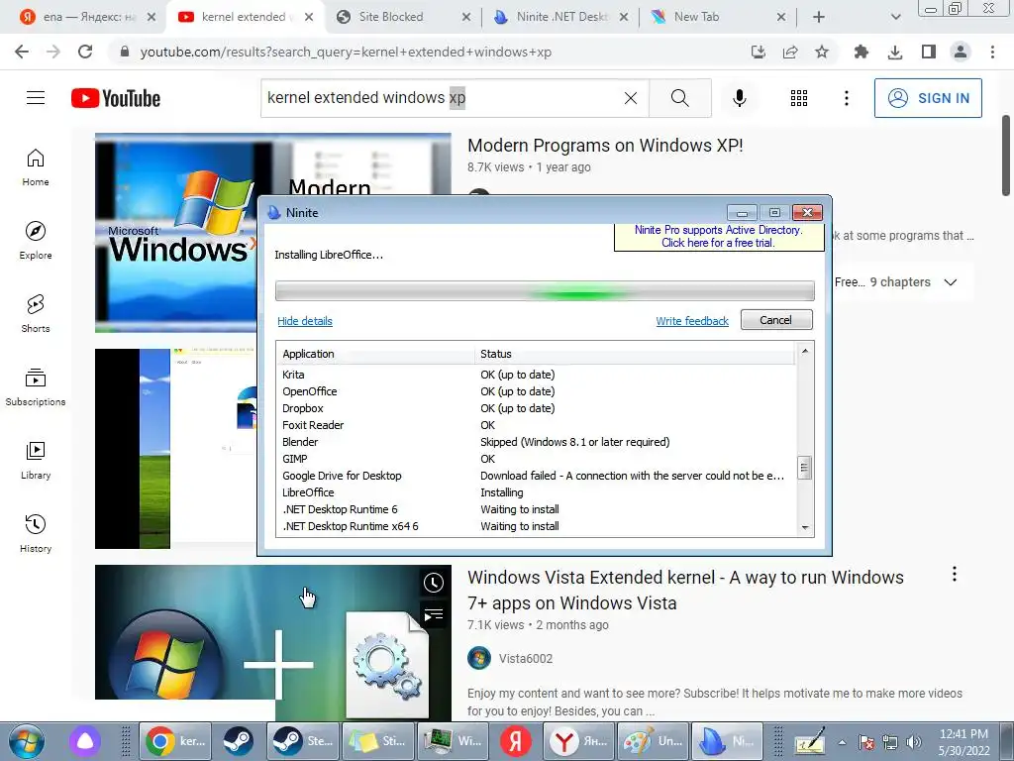Image resolution: width=1014 pixels, height=761 pixels.
Task: Open History in YouTube sidebar
Action: pyautogui.click(x=36, y=533)
